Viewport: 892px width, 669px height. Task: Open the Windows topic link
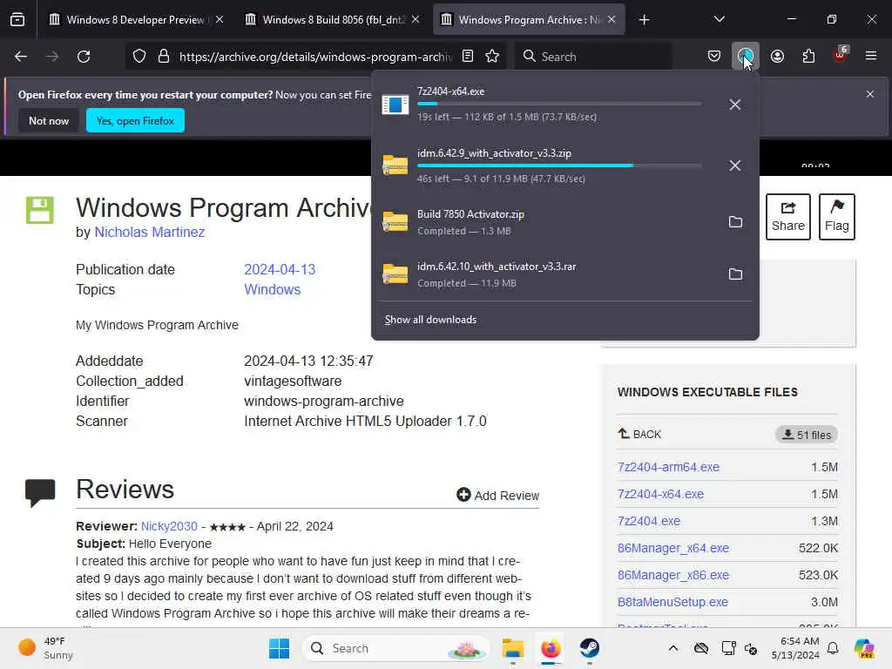click(x=272, y=289)
